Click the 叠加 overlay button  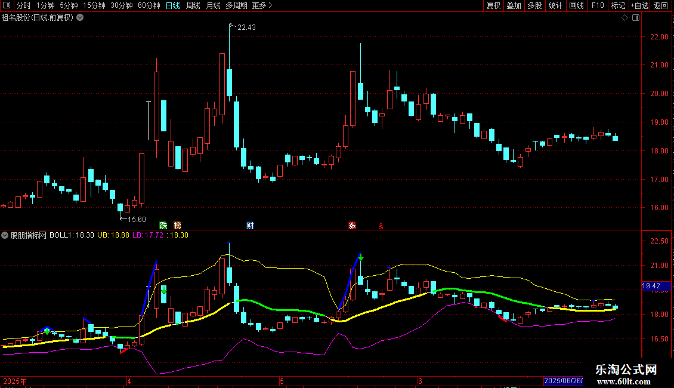pos(514,5)
